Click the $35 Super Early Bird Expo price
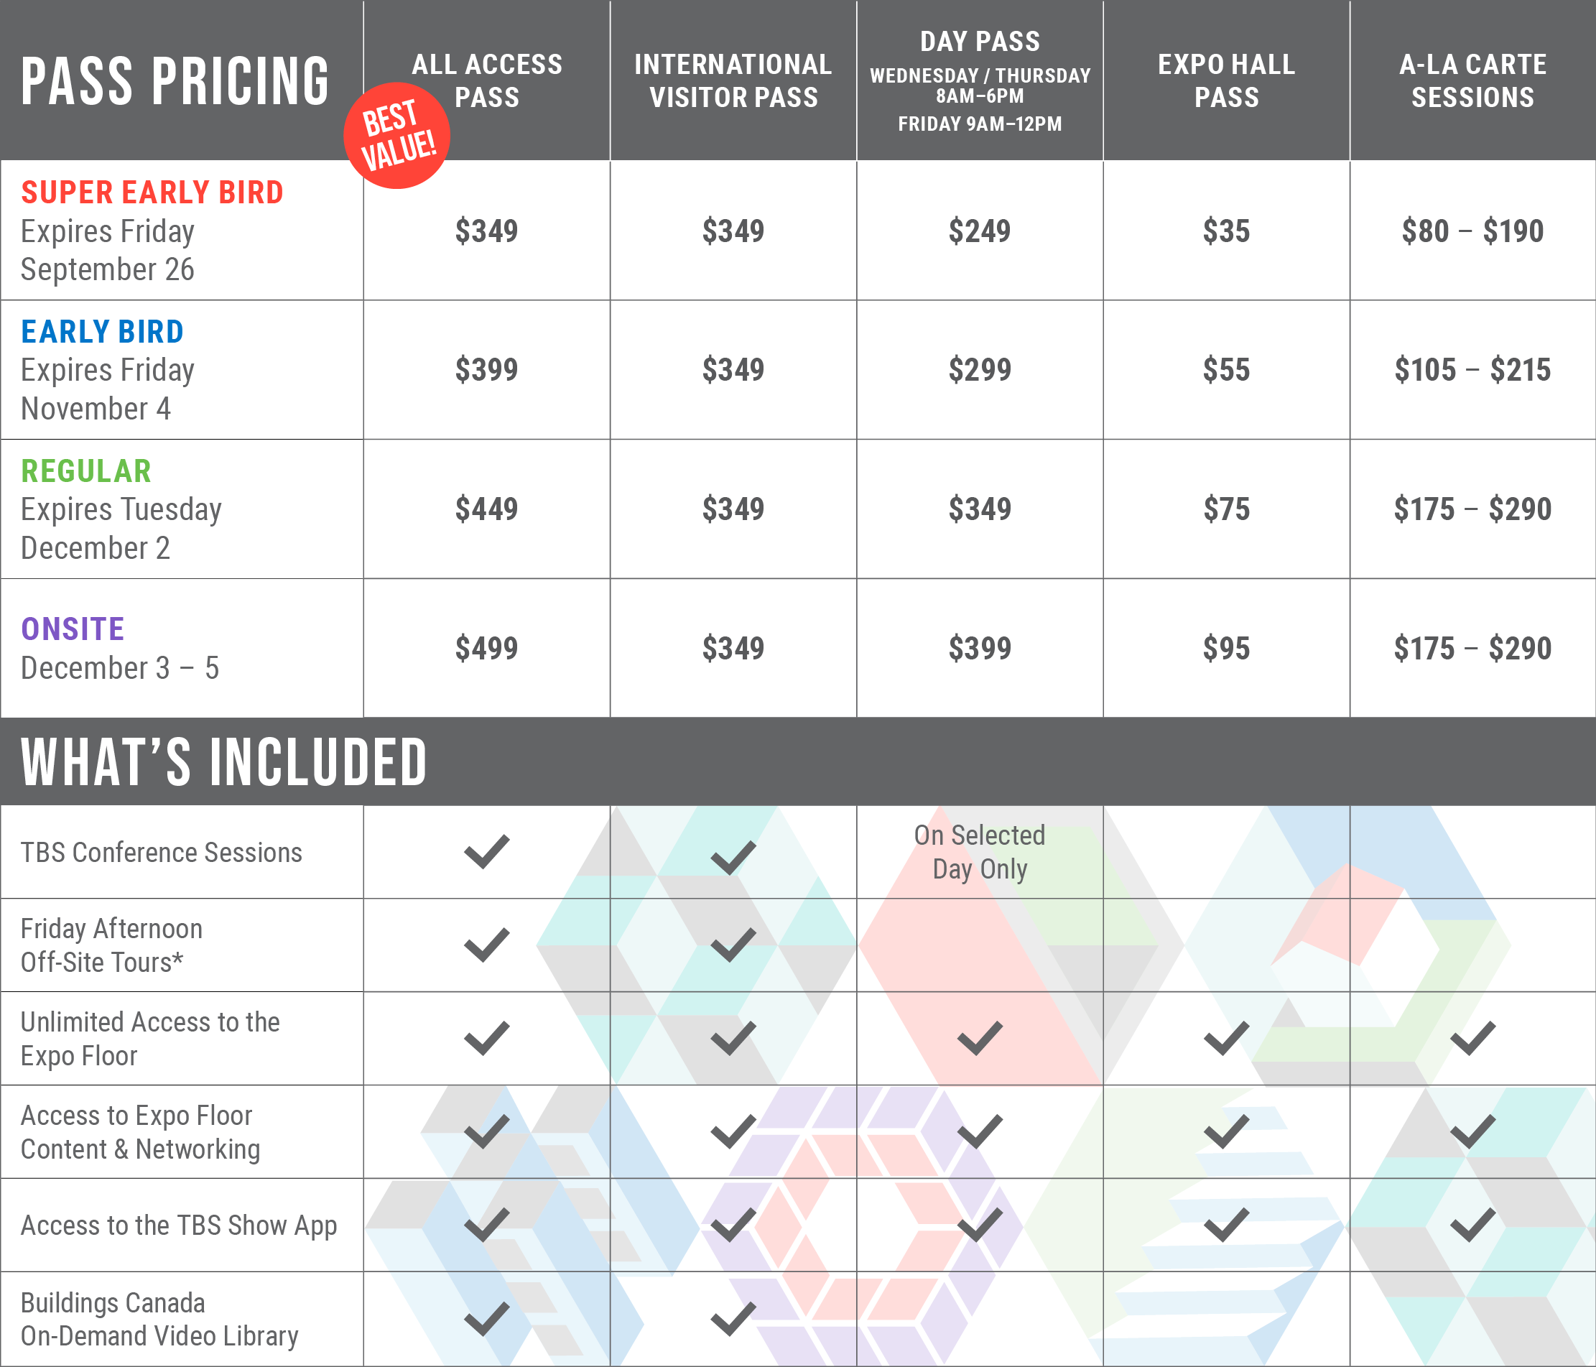Image resolution: width=1596 pixels, height=1367 pixels. [1226, 231]
